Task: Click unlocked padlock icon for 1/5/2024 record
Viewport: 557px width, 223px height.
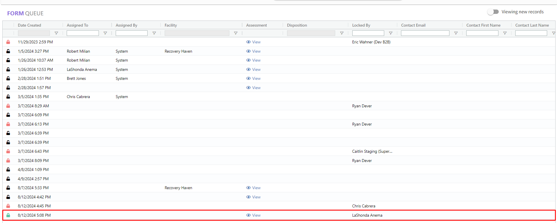Action: (8, 51)
